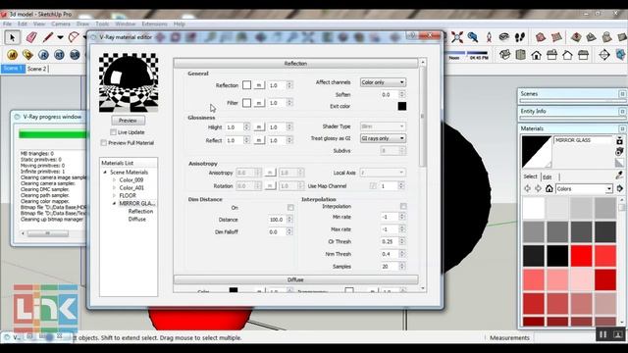
Task: Select the Position Camera tool
Action: coord(489,37)
